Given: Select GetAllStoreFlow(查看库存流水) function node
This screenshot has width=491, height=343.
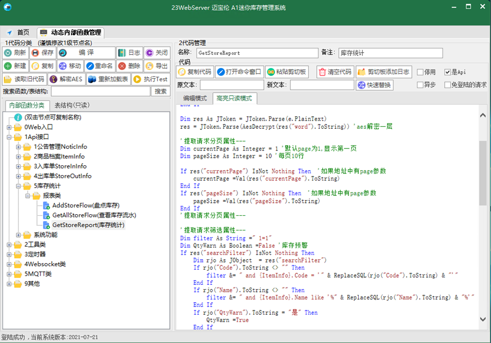Looking at the screenshot, I should click(x=94, y=215).
